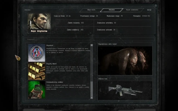
Task: Click the favorite weapon rifle image
Action: [125, 90]
